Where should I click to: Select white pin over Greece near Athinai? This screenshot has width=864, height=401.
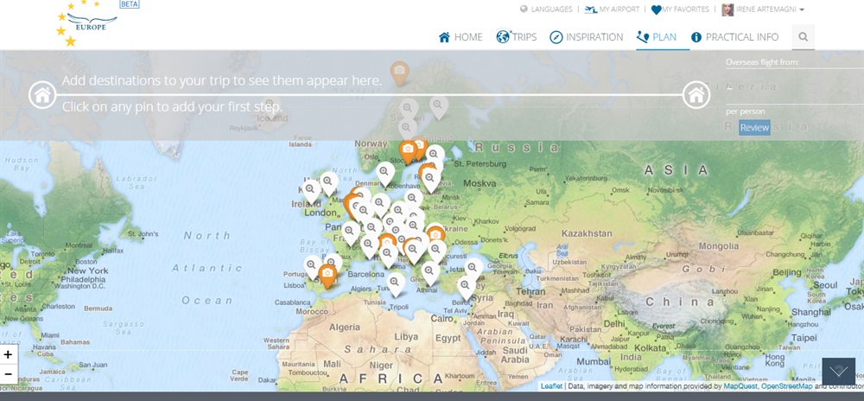430,274
